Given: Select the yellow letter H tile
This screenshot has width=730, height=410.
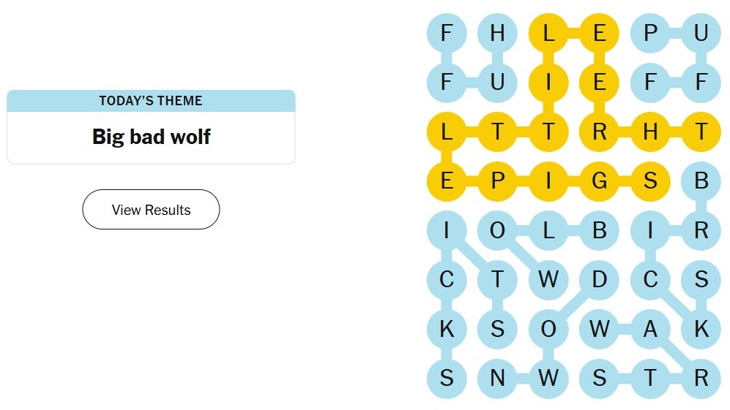Looking at the screenshot, I should tap(650, 132).
